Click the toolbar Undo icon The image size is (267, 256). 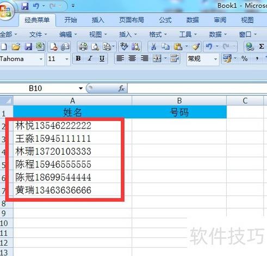click(x=209, y=47)
